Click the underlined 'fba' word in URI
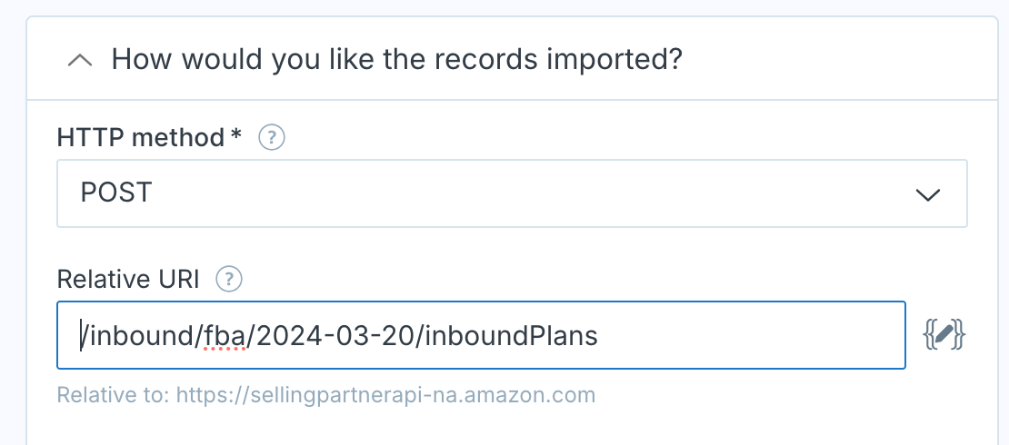 pyautogui.click(x=224, y=336)
